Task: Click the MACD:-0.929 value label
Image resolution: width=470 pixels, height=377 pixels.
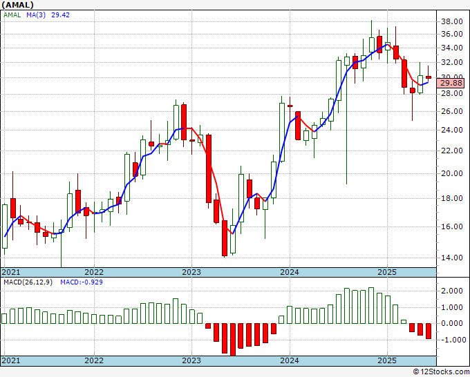Action: pyautogui.click(x=82, y=282)
